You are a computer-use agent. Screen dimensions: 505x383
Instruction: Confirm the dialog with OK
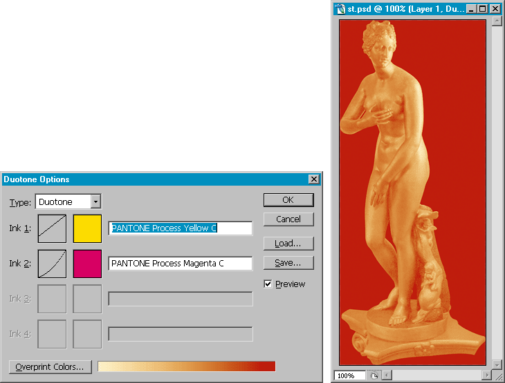tap(288, 200)
